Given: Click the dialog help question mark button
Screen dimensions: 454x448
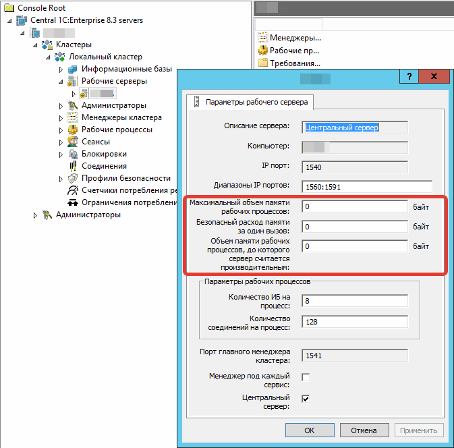Looking at the screenshot, I should pos(409,77).
